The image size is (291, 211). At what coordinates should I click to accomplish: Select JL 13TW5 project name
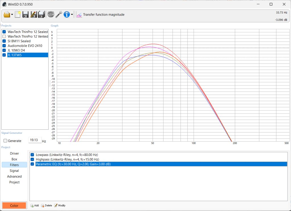[28, 55]
